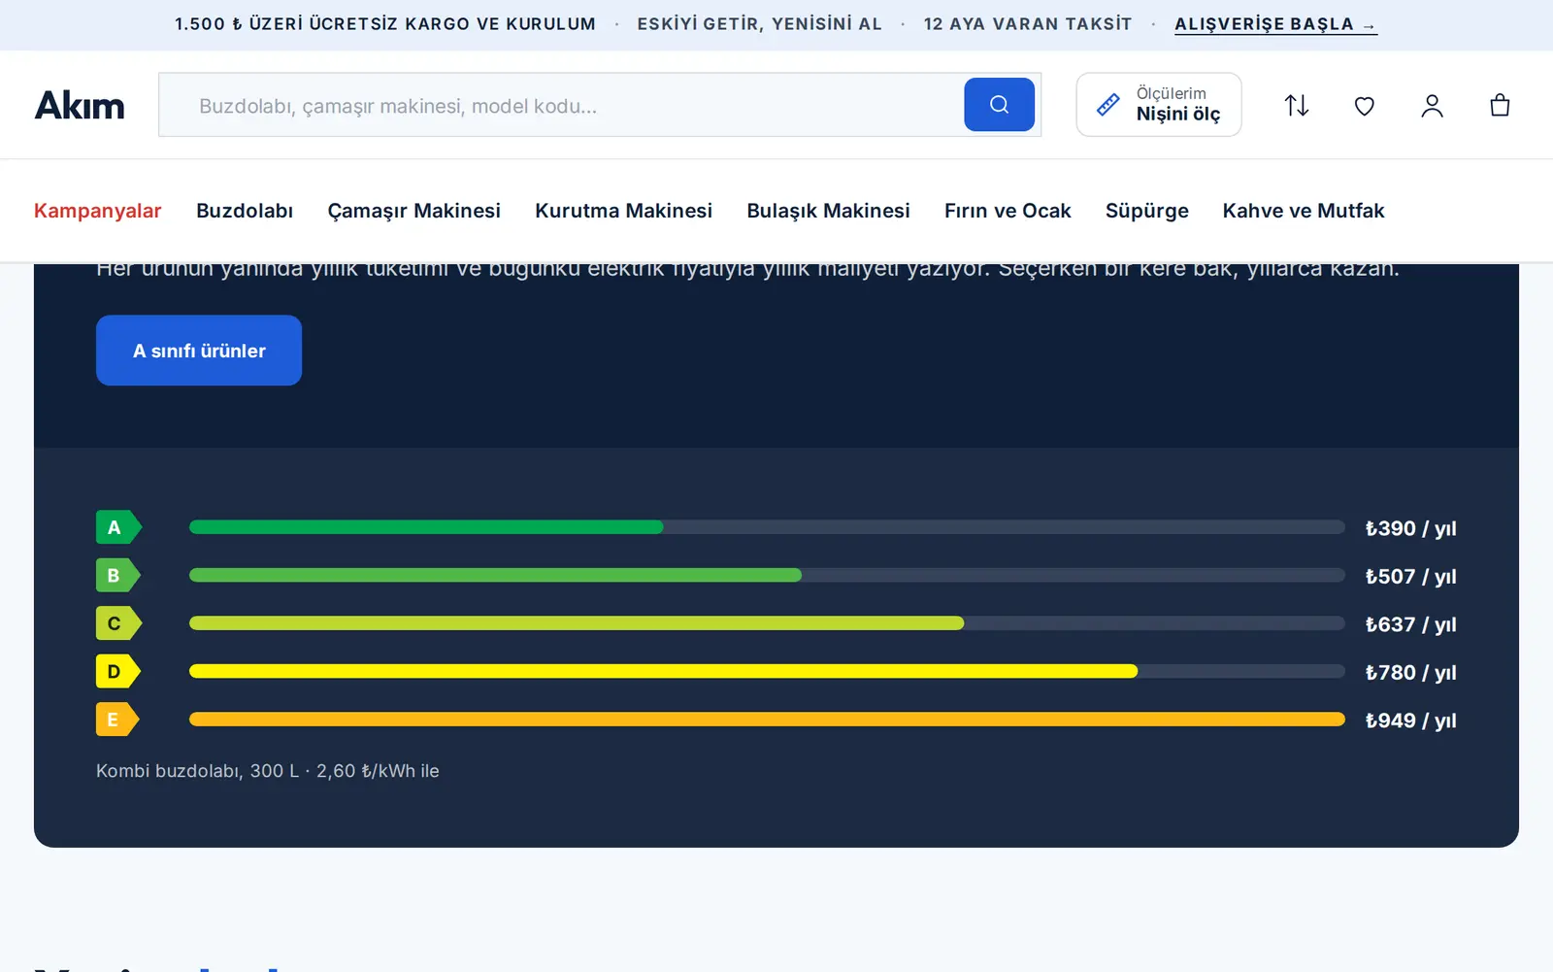Select the yellow D energy class badge
Viewport: 1553px width, 972px height.
pos(118,671)
